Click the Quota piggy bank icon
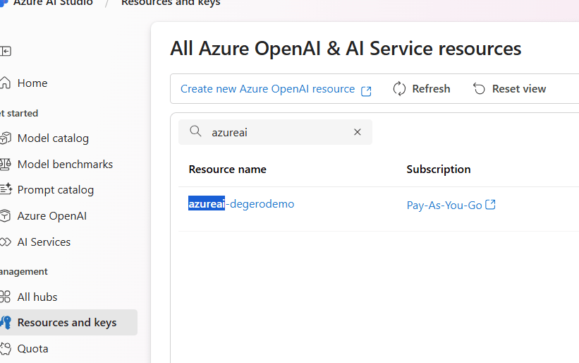This screenshot has height=363, width=579. [5, 349]
